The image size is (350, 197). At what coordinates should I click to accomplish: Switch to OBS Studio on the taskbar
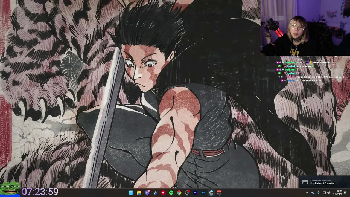click(x=187, y=193)
